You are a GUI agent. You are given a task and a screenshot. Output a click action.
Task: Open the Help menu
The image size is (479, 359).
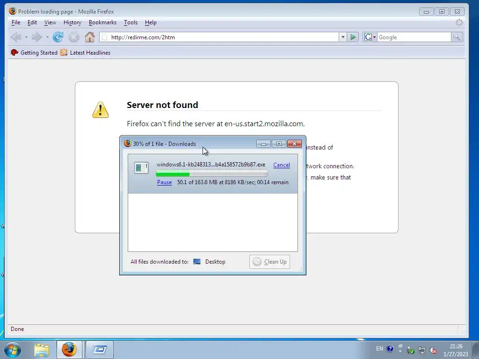151,22
